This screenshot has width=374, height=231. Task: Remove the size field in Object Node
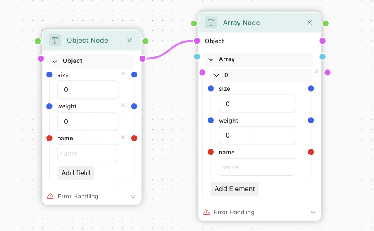pyautogui.click(x=123, y=74)
